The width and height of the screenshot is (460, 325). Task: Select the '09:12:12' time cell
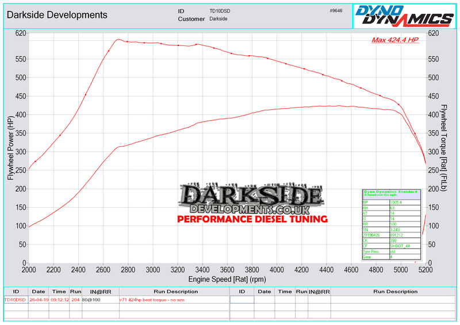tap(60, 300)
